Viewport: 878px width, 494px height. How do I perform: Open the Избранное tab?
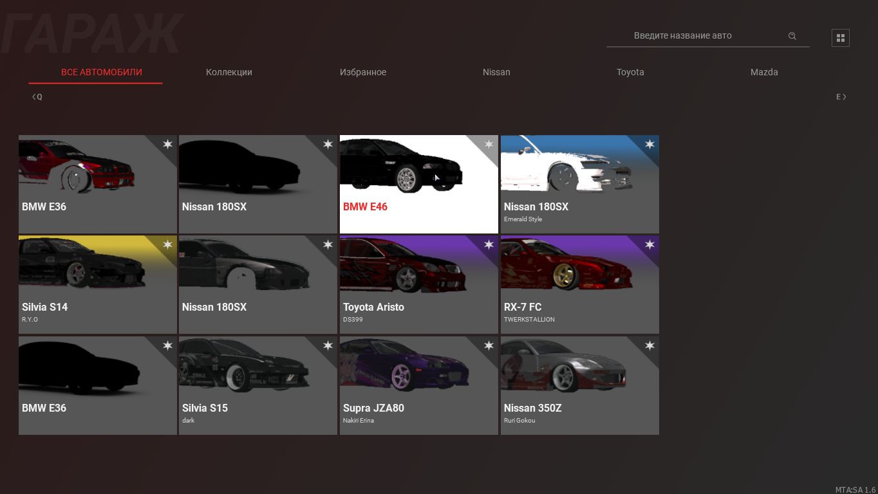363,72
